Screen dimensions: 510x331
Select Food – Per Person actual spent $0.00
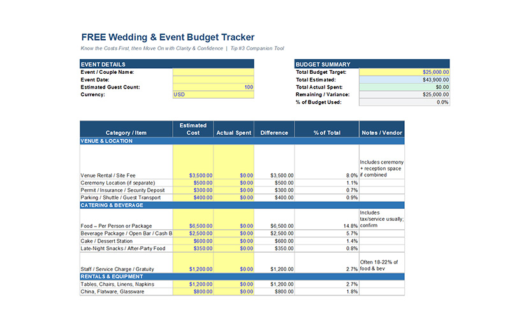(234, 219)
